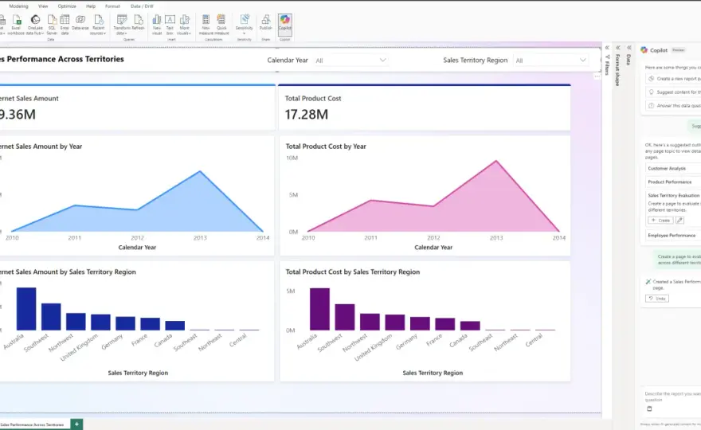Click Suggest content for this report option
The image size is (701, 430).
coord(673,92)
